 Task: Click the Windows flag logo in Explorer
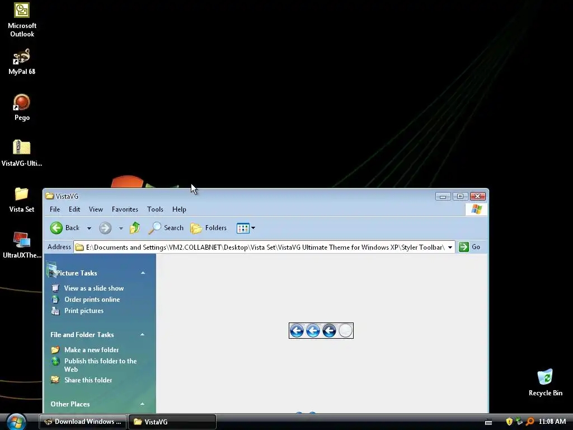point(477,209)
